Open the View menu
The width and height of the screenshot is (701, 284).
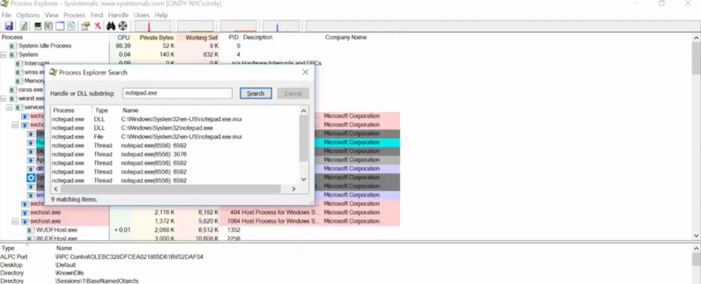click(x=51, y=15)
